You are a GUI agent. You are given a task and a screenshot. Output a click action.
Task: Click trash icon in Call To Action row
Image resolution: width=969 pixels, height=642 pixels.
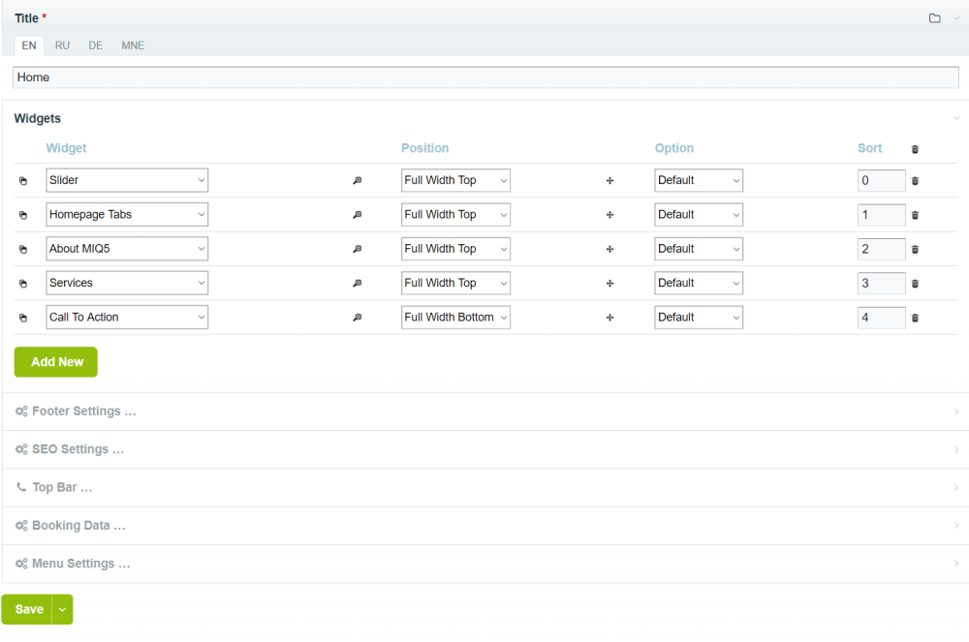tap(915, 318)
